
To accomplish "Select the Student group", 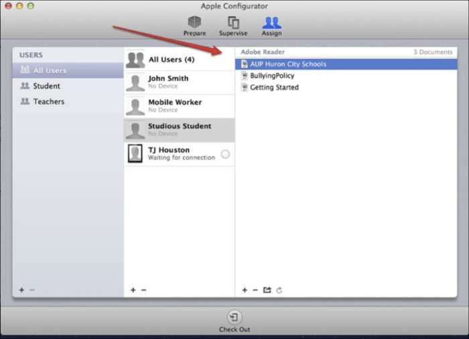I will click(68, 86).
